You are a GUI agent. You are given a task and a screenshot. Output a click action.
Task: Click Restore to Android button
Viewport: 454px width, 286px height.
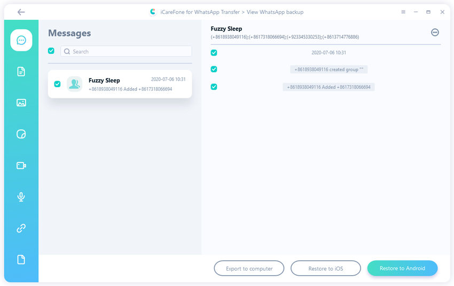pos(402,268)
